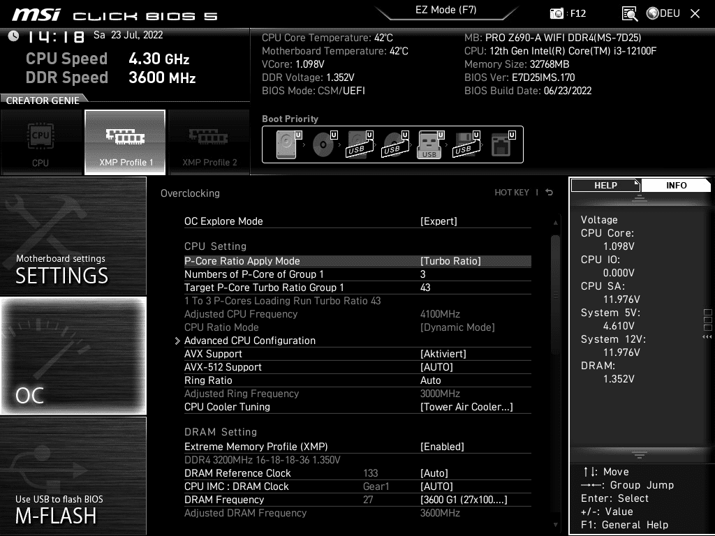Change OC Explore Mode [Expert]
This screenshot has height=536, width=715.
click(357, 221)
